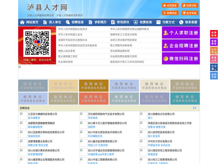
Task: Click the person icon on 个人求职注册
Action: [x=166, y=33]
